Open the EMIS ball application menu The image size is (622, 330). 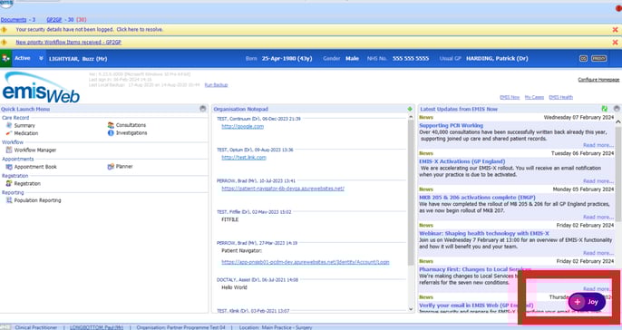tap(6, 4)
